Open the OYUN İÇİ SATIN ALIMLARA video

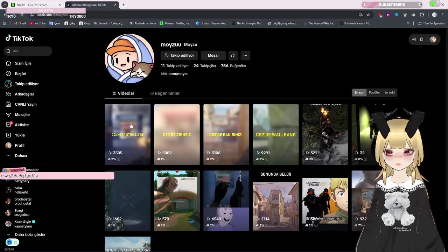[x=127, y=244]
